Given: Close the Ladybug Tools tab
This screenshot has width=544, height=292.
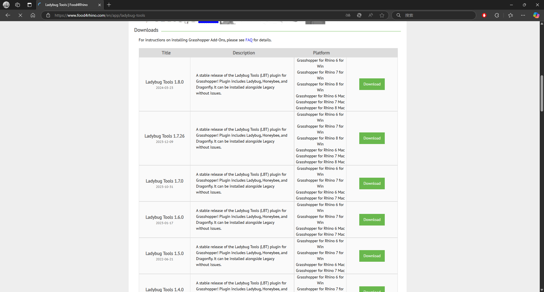Looking at the screenshot, I should click(99, 5).
